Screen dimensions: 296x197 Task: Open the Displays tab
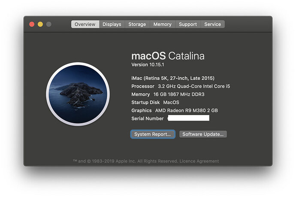click(112, 24)
